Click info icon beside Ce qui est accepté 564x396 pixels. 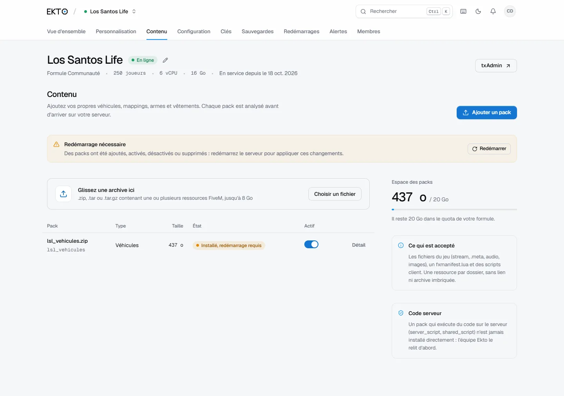click(x=401, y=245)
